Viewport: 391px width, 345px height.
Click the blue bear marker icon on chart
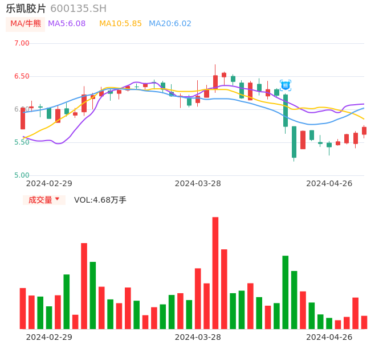286,85
